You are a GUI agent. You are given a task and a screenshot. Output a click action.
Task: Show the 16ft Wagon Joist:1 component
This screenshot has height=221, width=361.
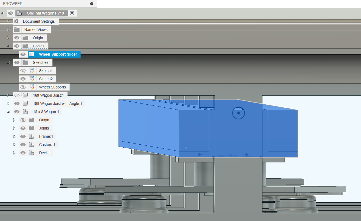[x=17, y=95]
